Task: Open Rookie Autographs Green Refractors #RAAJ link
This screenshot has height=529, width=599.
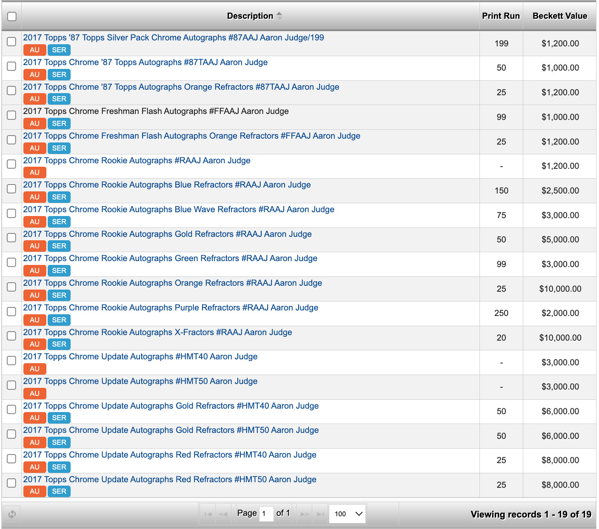Action: [170, 258]
